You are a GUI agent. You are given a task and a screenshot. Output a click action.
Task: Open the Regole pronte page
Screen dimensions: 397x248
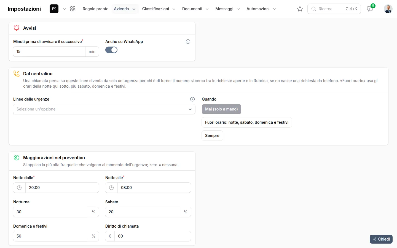(x=95, y=9)
